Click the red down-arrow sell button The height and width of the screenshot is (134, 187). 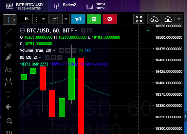(110, 19)
